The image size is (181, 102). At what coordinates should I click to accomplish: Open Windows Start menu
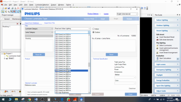(3, 99)
